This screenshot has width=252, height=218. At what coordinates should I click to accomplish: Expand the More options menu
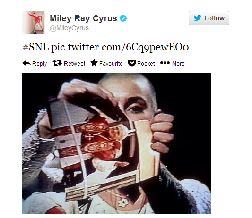[178, 64]
